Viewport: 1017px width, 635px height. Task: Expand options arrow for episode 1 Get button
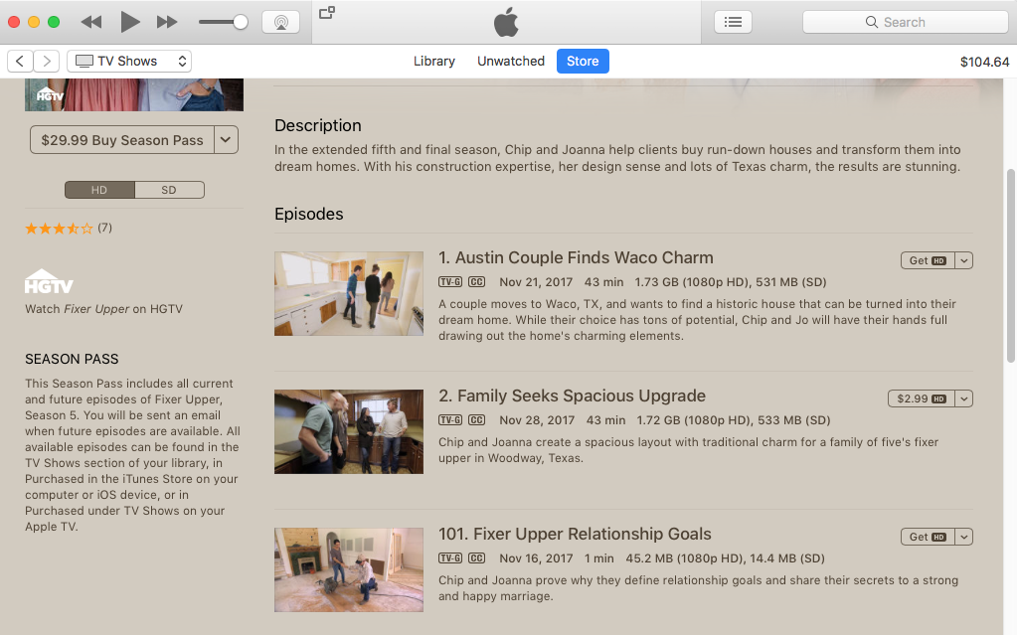click(x=964, y=260)
